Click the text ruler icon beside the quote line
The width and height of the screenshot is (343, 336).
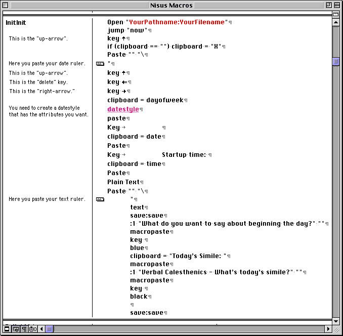(100, 199)
